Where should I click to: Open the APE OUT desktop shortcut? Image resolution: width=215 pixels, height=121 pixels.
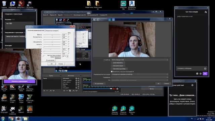click(x=30, y=110)
